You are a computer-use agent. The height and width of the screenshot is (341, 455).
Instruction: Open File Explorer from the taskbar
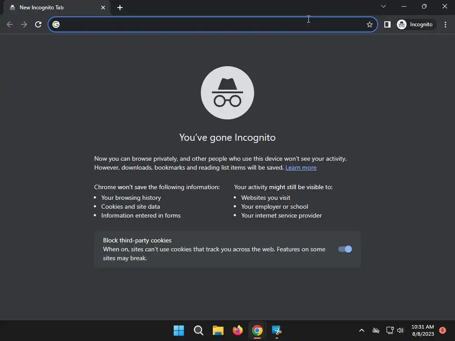[x=218, y=330]
